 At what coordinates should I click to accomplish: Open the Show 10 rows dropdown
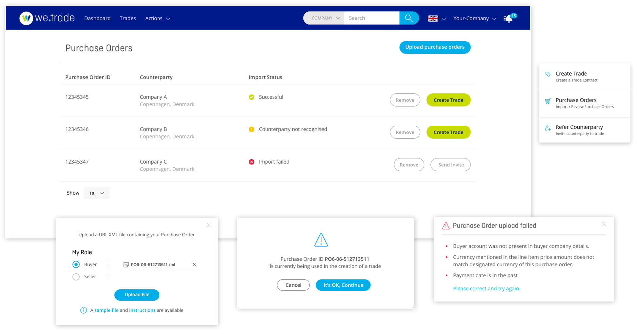[x=97, y=193]
